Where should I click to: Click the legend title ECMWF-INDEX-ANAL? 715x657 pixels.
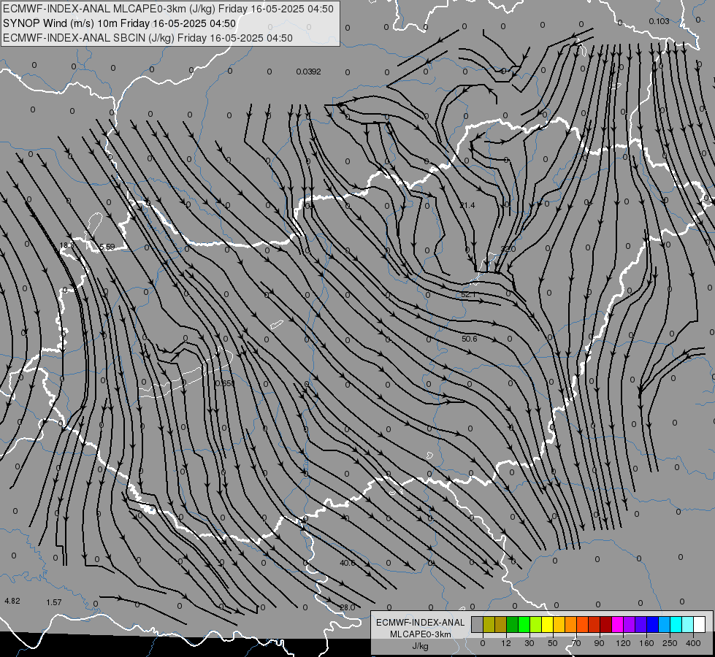tap(421, 623)
